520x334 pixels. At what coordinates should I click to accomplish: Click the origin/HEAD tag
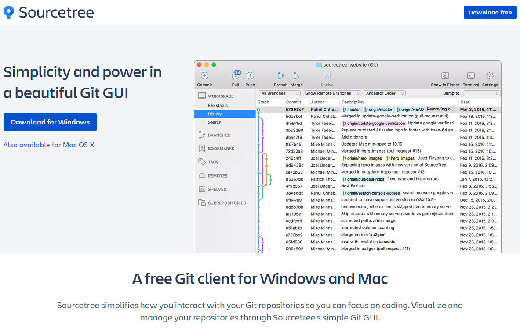pyautogui.click(x=410, y=110)
